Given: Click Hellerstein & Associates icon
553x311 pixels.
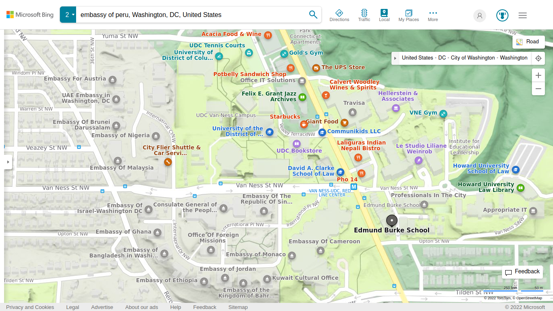Looking at the screenshot, I should point(396,108).
